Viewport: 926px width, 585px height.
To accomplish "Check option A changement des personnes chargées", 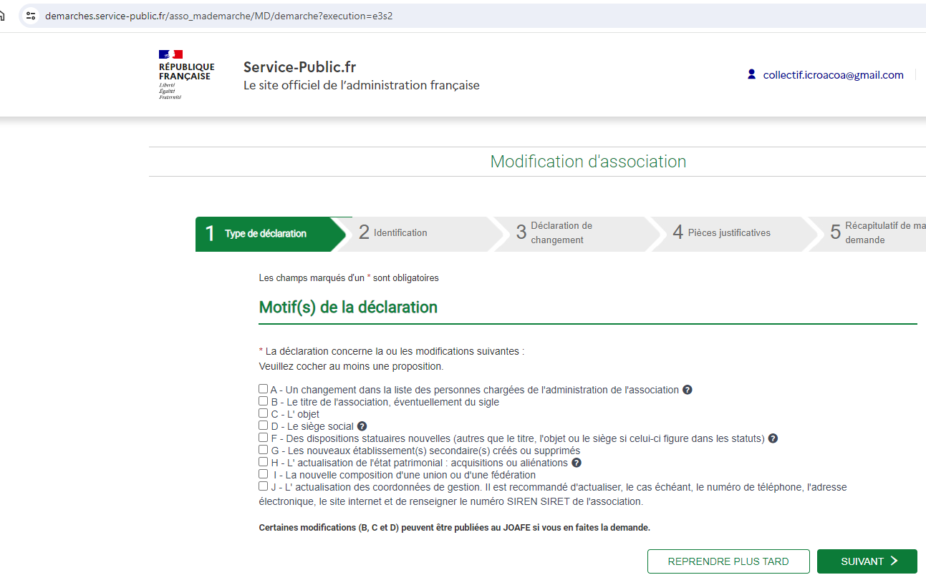I will (x=264, y=389).
